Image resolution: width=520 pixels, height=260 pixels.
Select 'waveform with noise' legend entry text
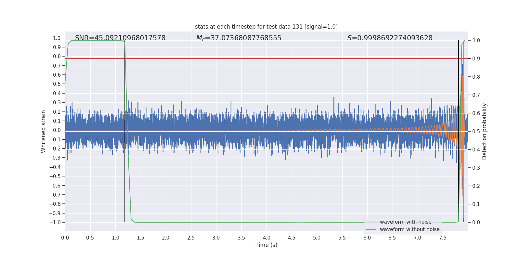(406, 222)
